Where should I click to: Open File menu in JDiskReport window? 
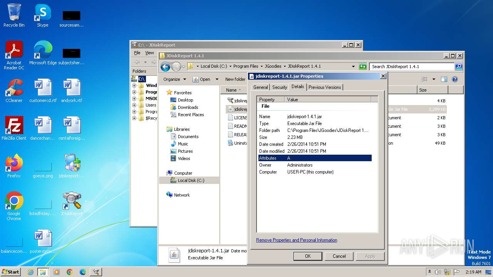click(137, 53)
